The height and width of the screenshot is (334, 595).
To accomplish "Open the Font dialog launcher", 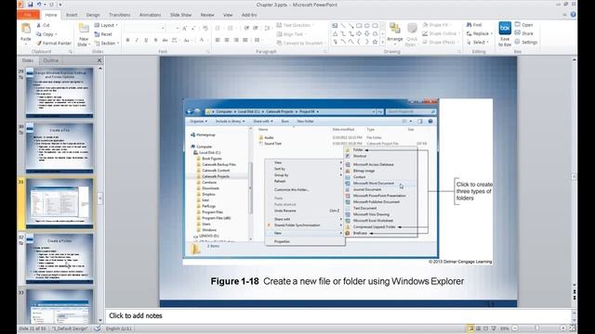I will (x=208, y=52).
